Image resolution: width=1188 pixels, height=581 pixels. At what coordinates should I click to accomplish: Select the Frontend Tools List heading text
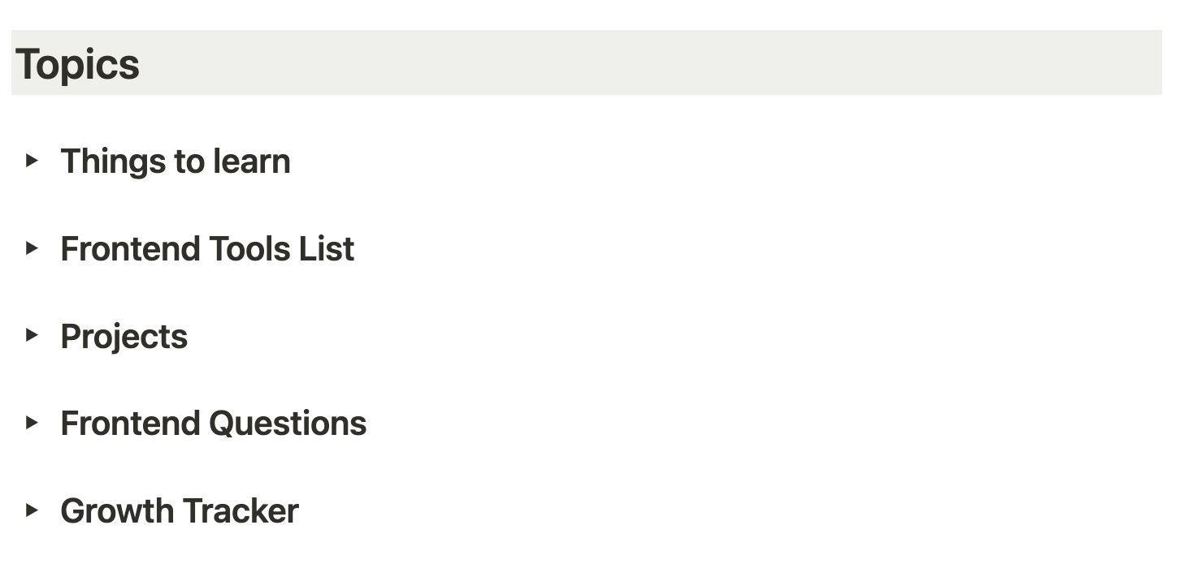[x=207, y=248]
